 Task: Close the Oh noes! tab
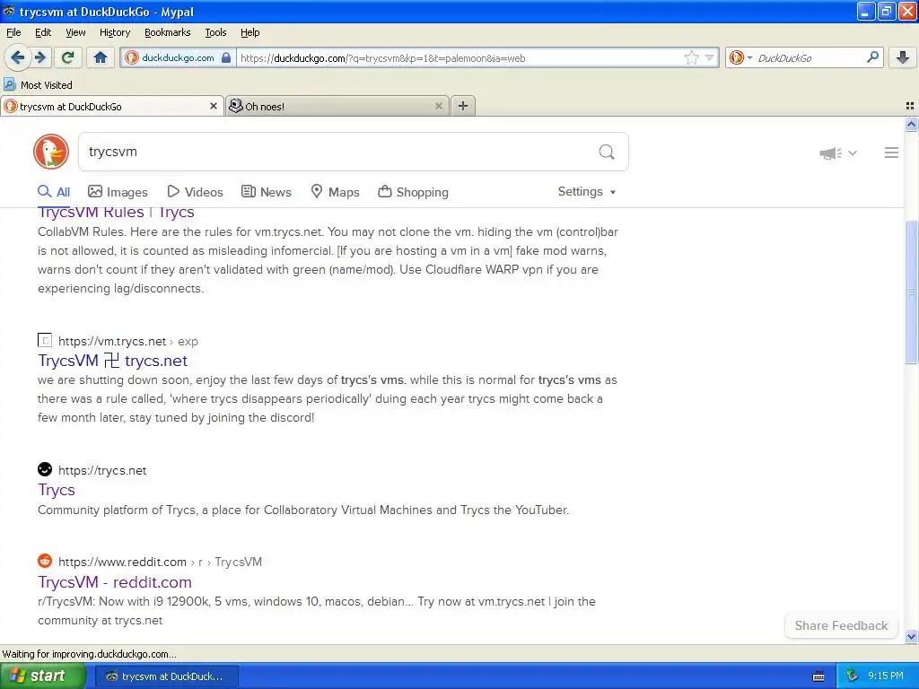click(x=438, y=106)
